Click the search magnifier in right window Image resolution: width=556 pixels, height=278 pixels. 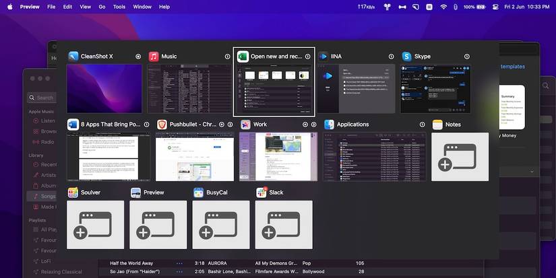[546, 85]
